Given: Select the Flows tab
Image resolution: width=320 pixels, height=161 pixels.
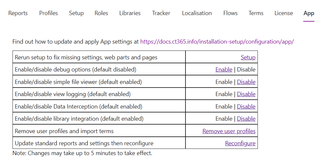Looking at the screenshot, I should point(230,13).
